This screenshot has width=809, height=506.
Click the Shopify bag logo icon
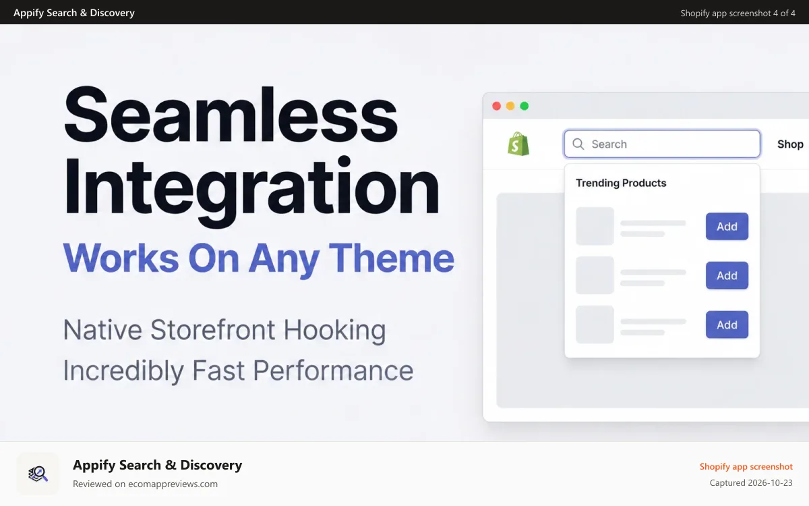pos(518,144)
